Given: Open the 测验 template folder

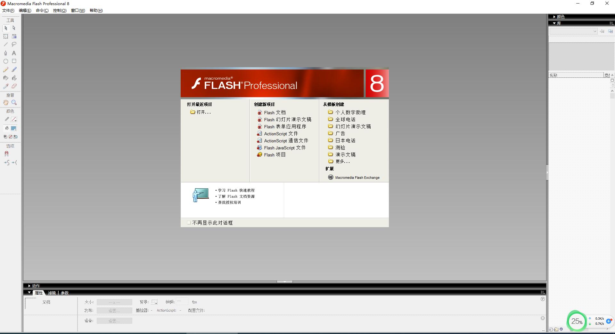Looking at the screenshot, I should (x=337, y=147).
